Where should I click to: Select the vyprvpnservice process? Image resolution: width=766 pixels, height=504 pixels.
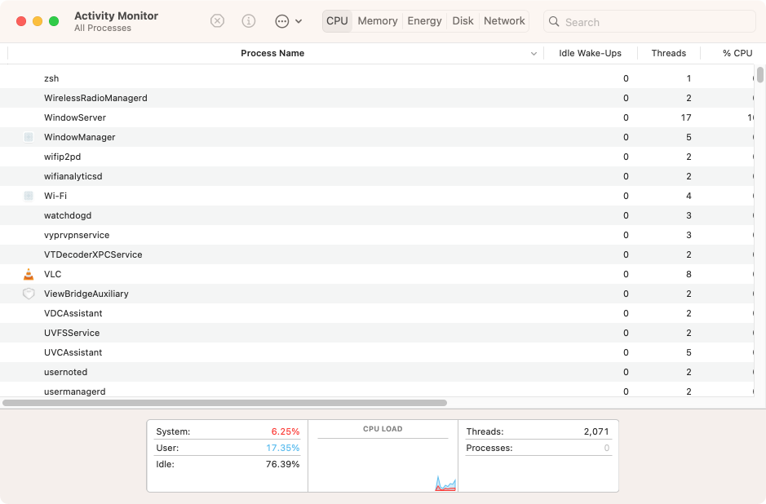76,235
